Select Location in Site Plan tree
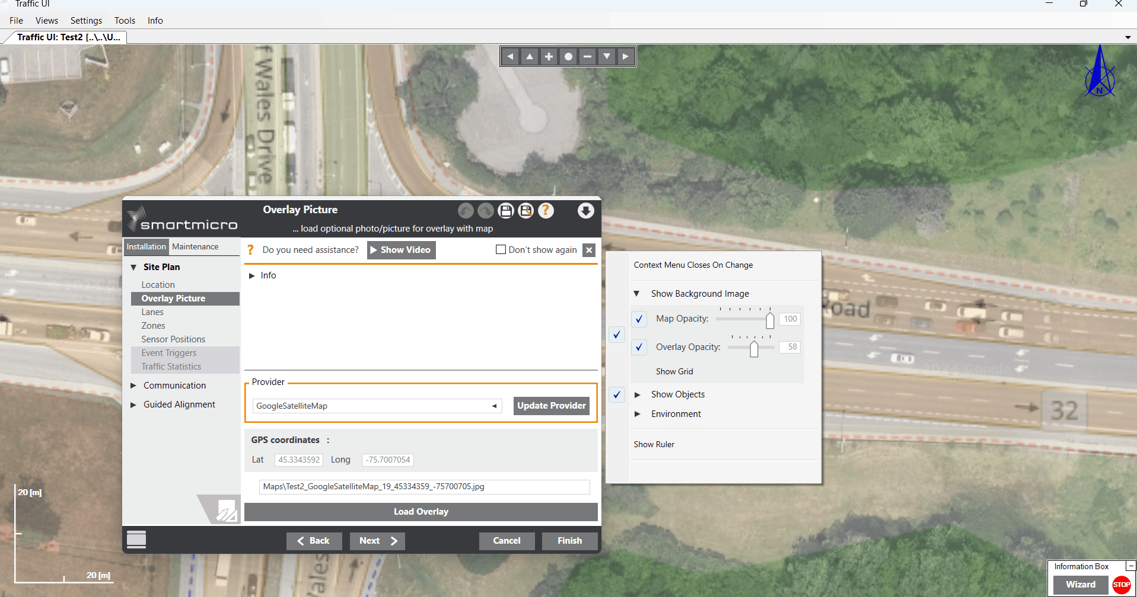 coord(158,285)
